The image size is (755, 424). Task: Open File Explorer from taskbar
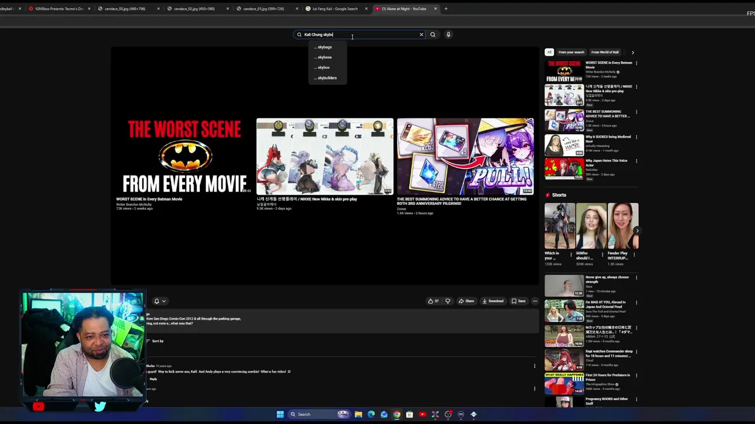tap(358, 414)
